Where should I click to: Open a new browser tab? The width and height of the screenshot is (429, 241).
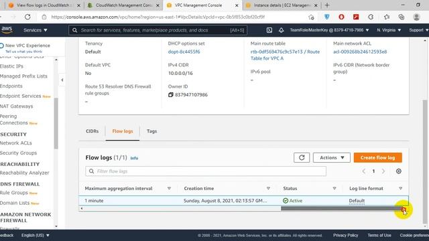click(x=327, y=5)
